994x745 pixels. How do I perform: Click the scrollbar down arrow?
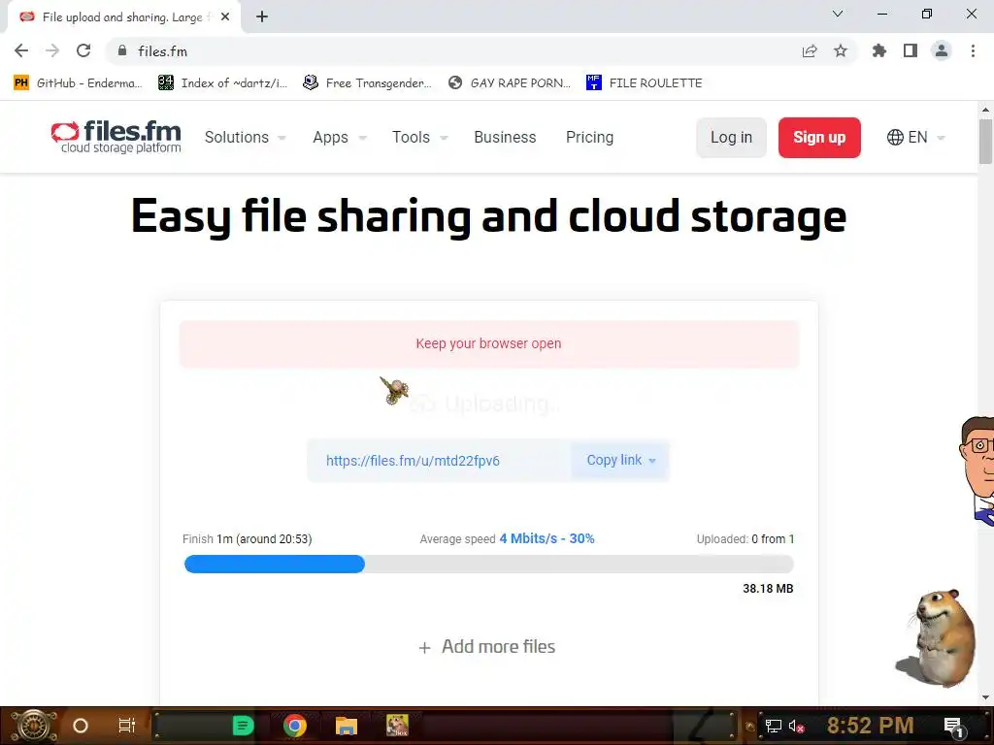tap(985, 698)
